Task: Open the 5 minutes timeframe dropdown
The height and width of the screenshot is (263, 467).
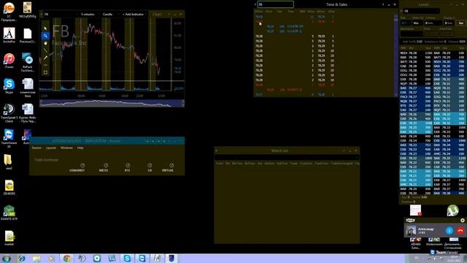Action: coord(88,15)
